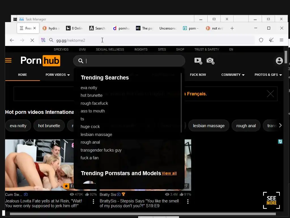Choose 'fuck a fan' from the trending searches

[89, 158]
